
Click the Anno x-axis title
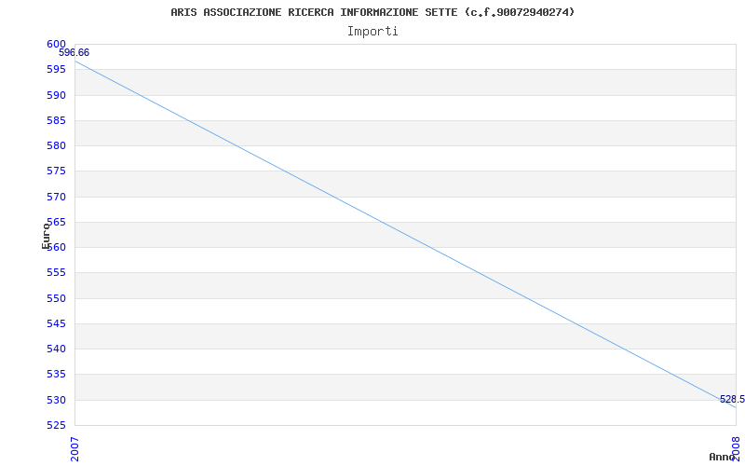pyautogui.click(x=722, y=457)
